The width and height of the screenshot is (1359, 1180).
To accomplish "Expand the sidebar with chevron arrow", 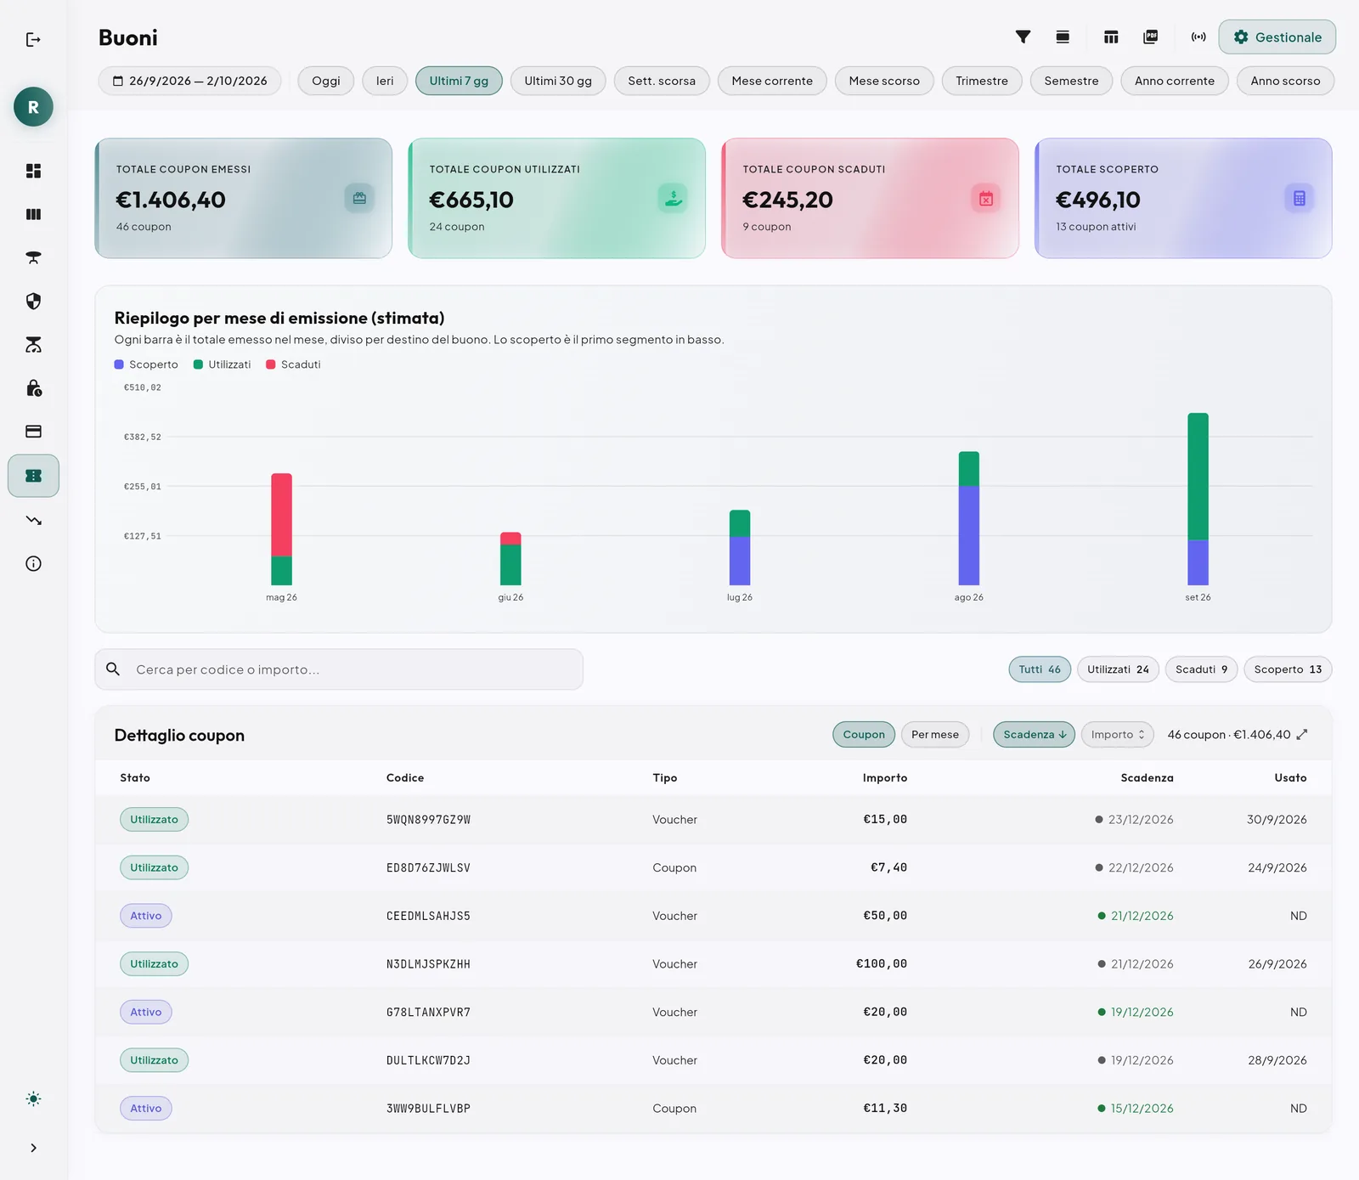I will point(33,1148).
